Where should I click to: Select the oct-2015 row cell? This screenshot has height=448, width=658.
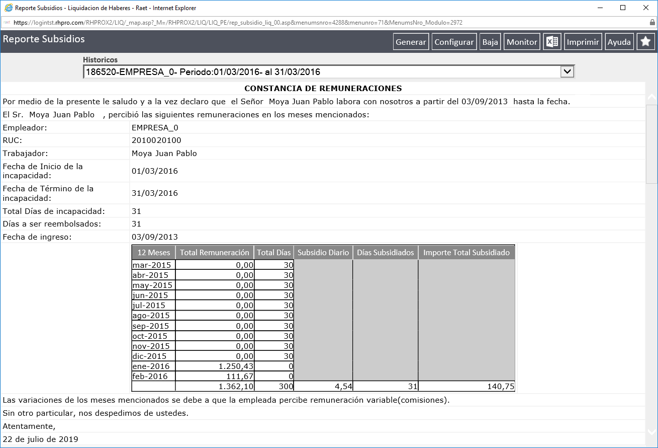[153, 336]
